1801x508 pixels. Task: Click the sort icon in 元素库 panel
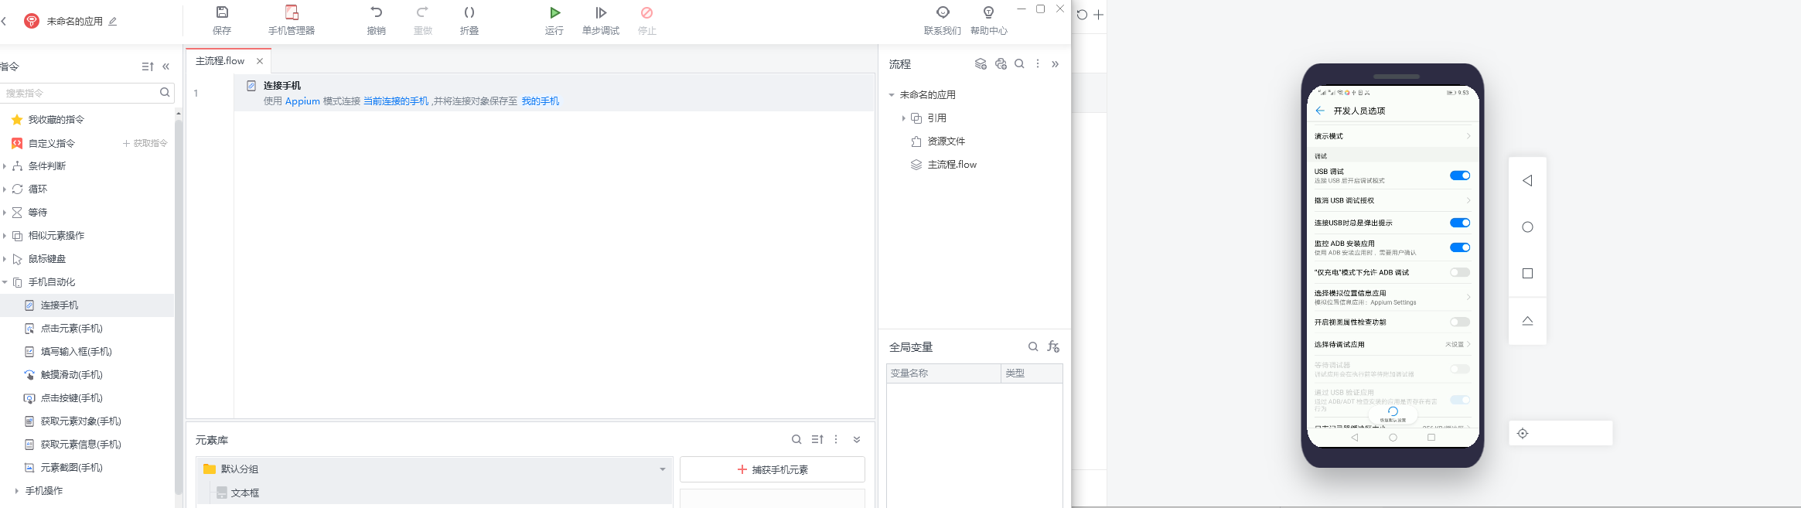pos(817,439)
